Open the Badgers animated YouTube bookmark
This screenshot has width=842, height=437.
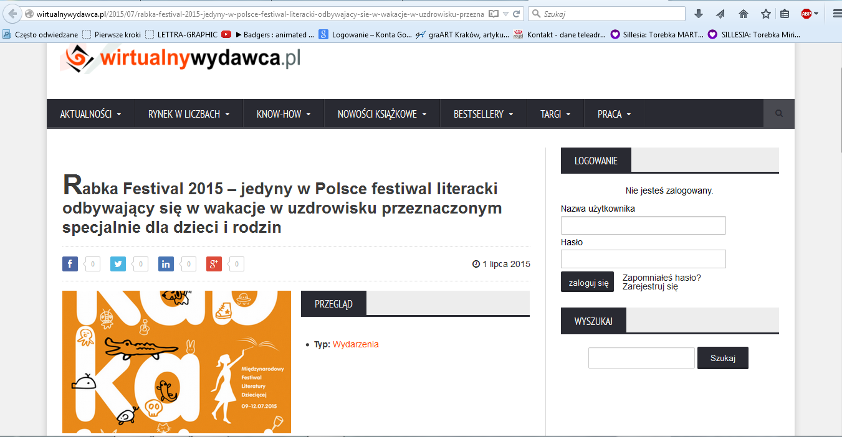(269, 35)
